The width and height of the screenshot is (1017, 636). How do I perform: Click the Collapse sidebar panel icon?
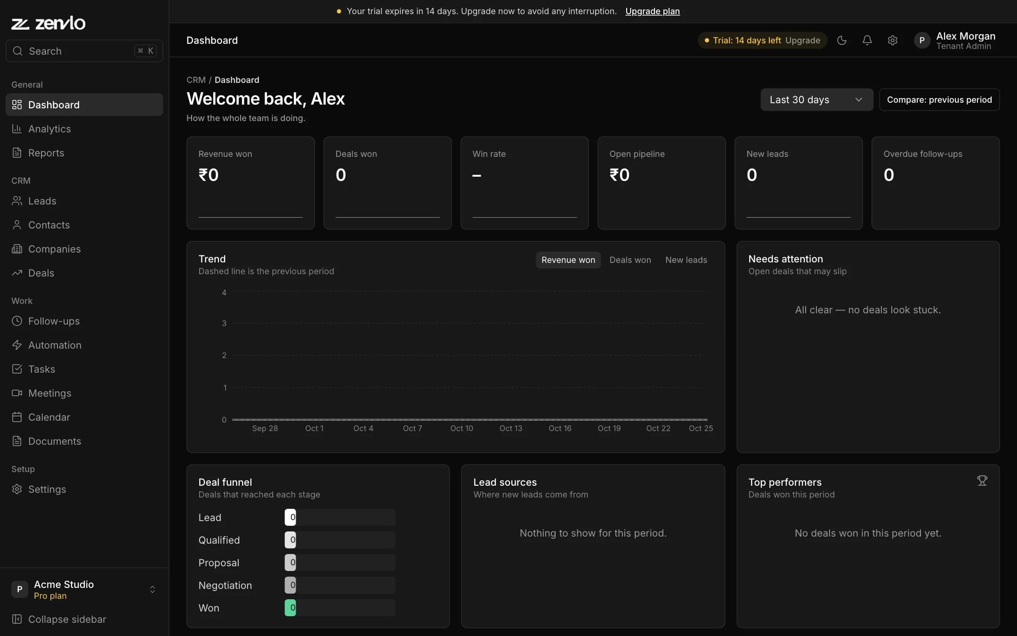tap(17, 619)
